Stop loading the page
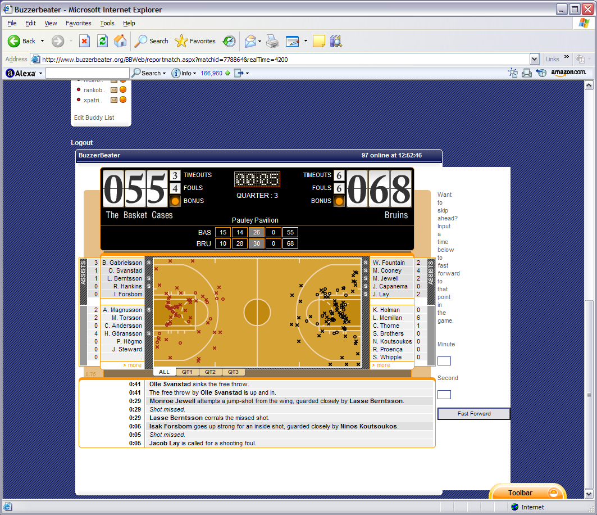The width and height of the screenshot is (597, 515). 85,41
